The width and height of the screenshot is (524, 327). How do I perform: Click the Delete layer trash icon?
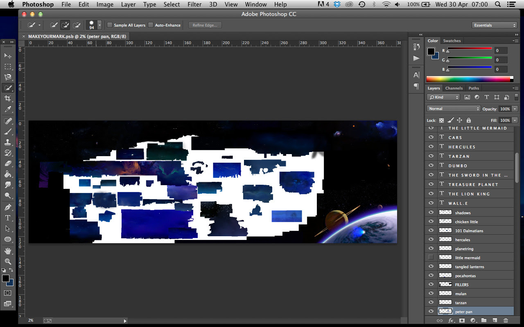click(506, 321)
